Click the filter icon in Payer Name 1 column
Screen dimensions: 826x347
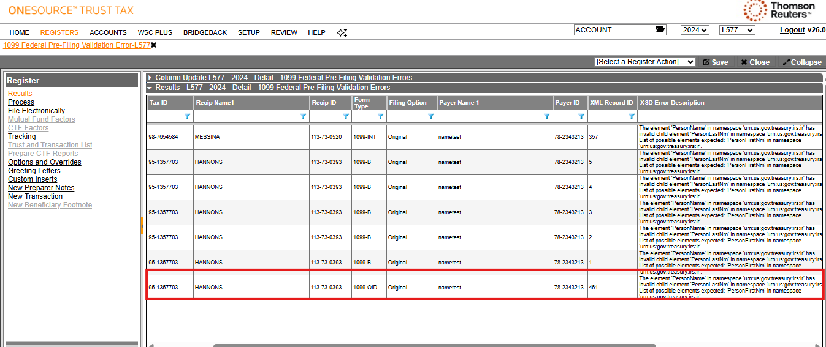[x=546, y=116]
